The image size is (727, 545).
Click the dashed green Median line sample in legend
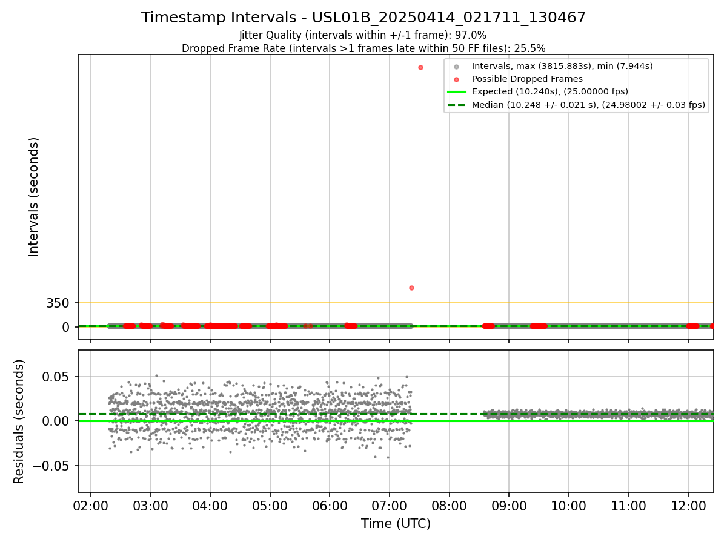457,105
